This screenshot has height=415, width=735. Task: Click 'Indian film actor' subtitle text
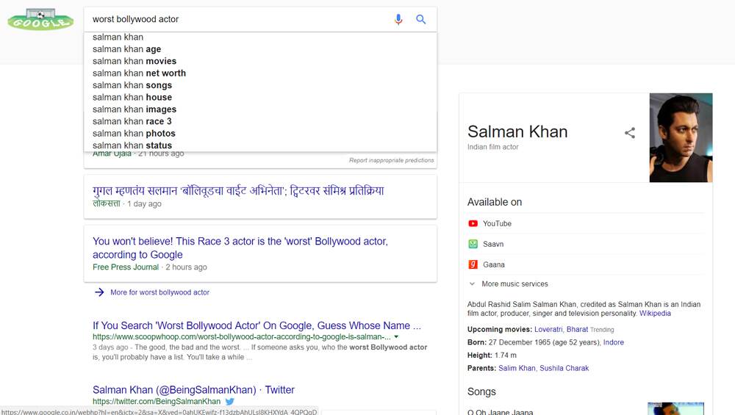(492, 147)
